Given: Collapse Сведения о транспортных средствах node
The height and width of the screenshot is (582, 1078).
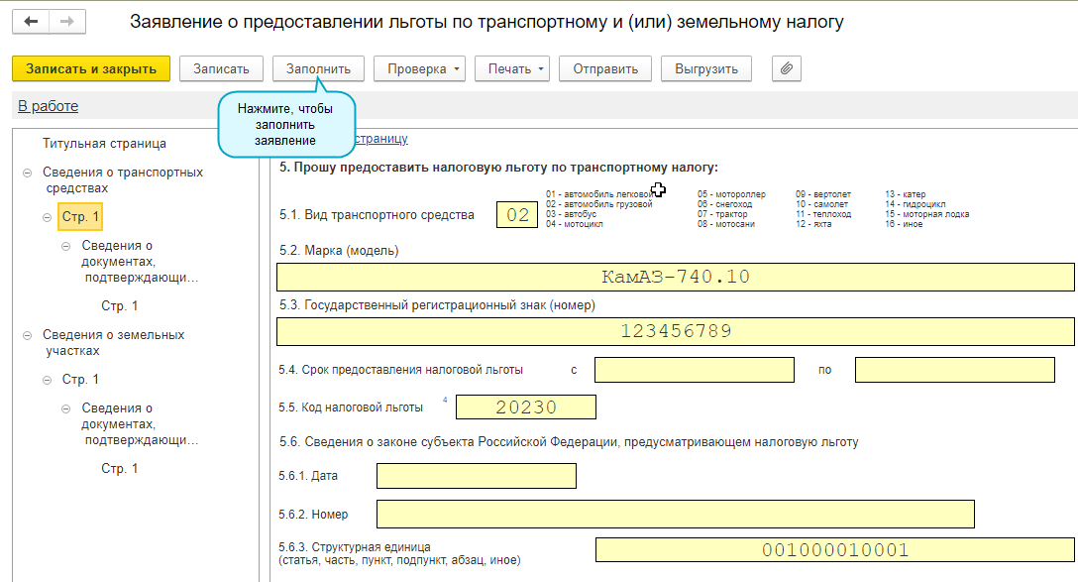Looking at the screenshot, I should 28,173.
